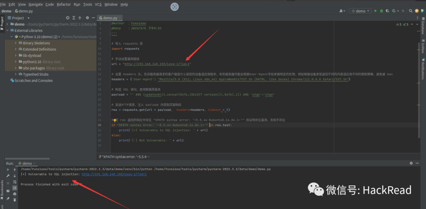Click the restore layout icon in Run panel
This screenshot has height=209, width=426.
click(x=8, y=191)
